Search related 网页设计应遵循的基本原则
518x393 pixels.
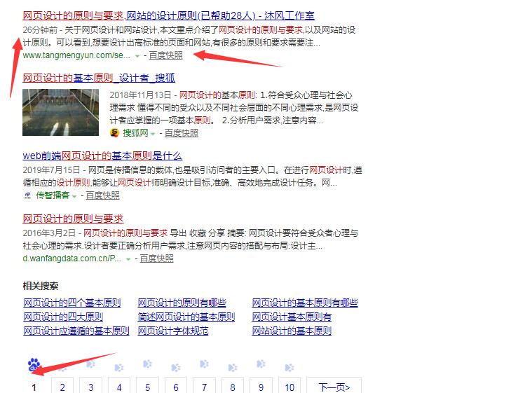76,331
